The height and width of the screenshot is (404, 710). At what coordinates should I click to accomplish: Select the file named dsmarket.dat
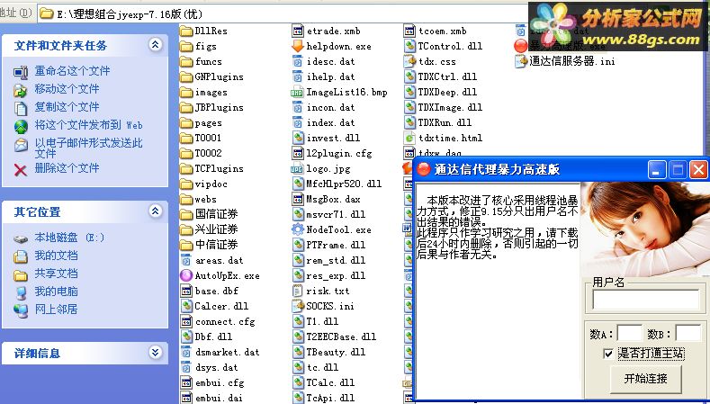click(x=228, y=353)
